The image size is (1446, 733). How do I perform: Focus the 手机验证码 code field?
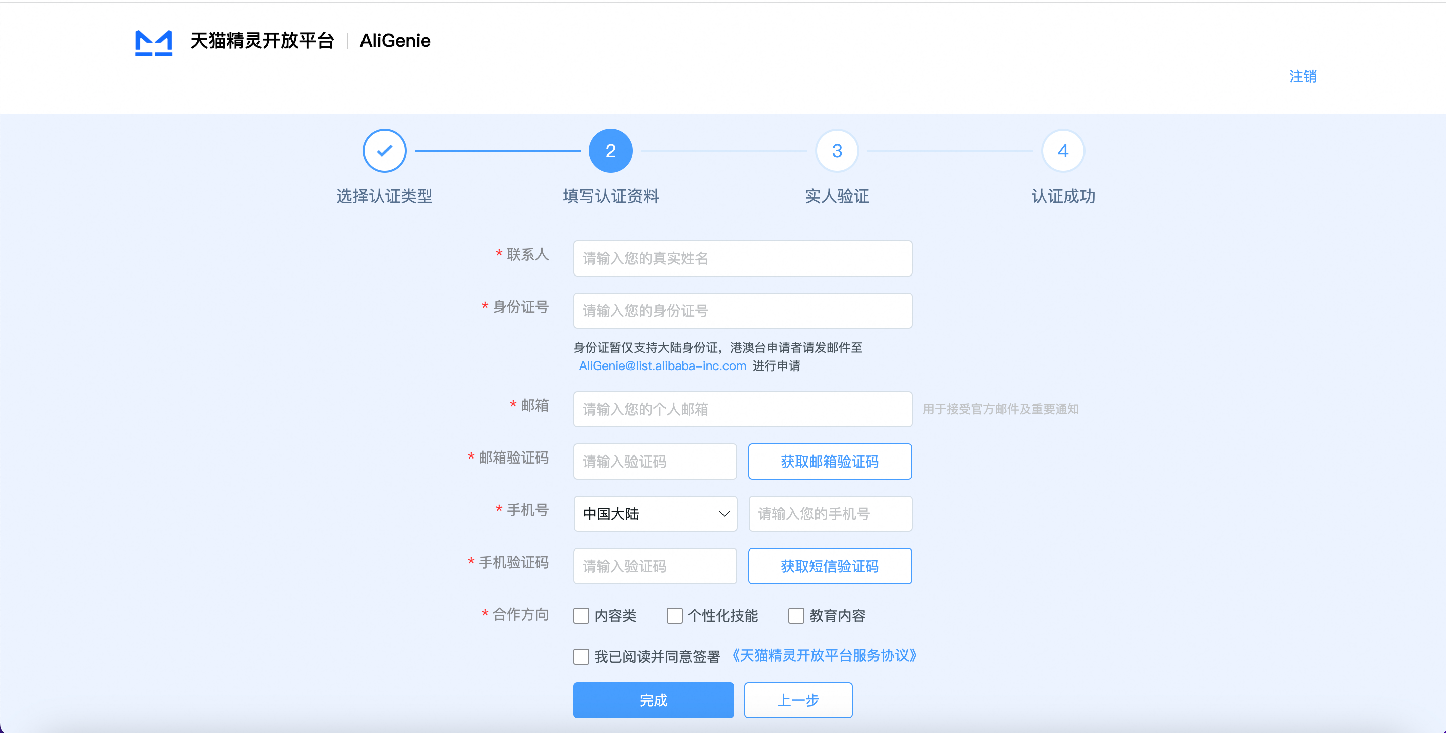click(655, 566)
